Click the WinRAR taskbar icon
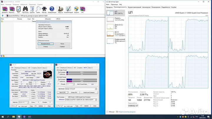The width and height of the screenshot is (212, 119). [30, 117]
